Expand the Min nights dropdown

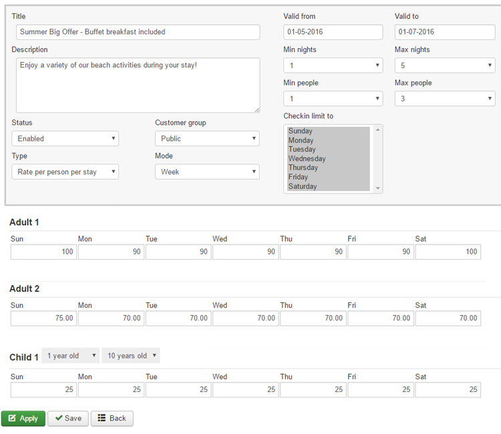333,65
